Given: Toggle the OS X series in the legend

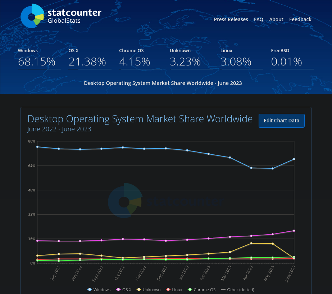Looking at the screenshot, I should coord(124,290).
